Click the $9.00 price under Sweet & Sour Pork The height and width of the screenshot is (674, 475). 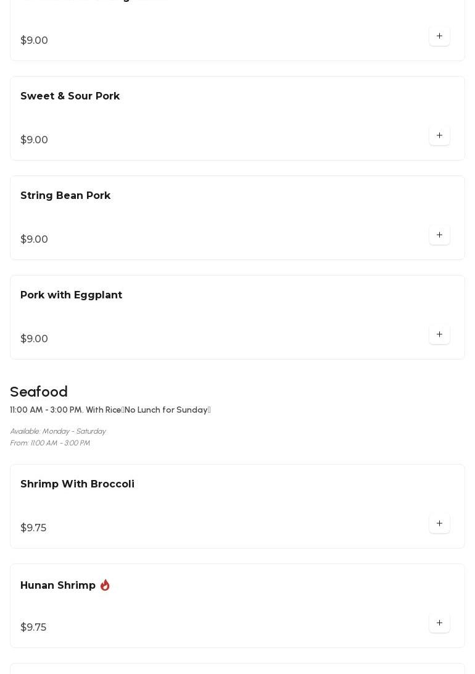pyautogui.click(x=34, y=140)
